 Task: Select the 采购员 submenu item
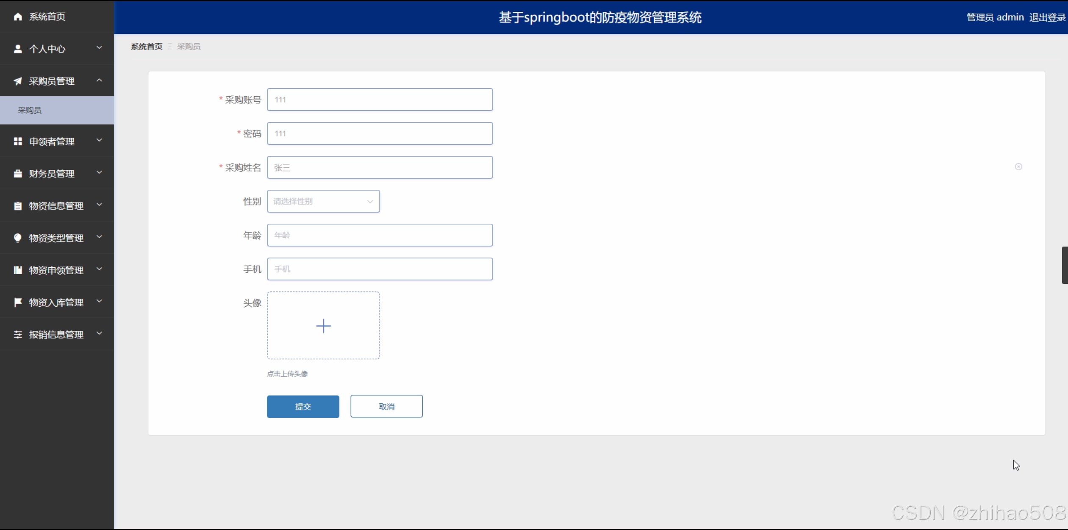coord(30,110)
